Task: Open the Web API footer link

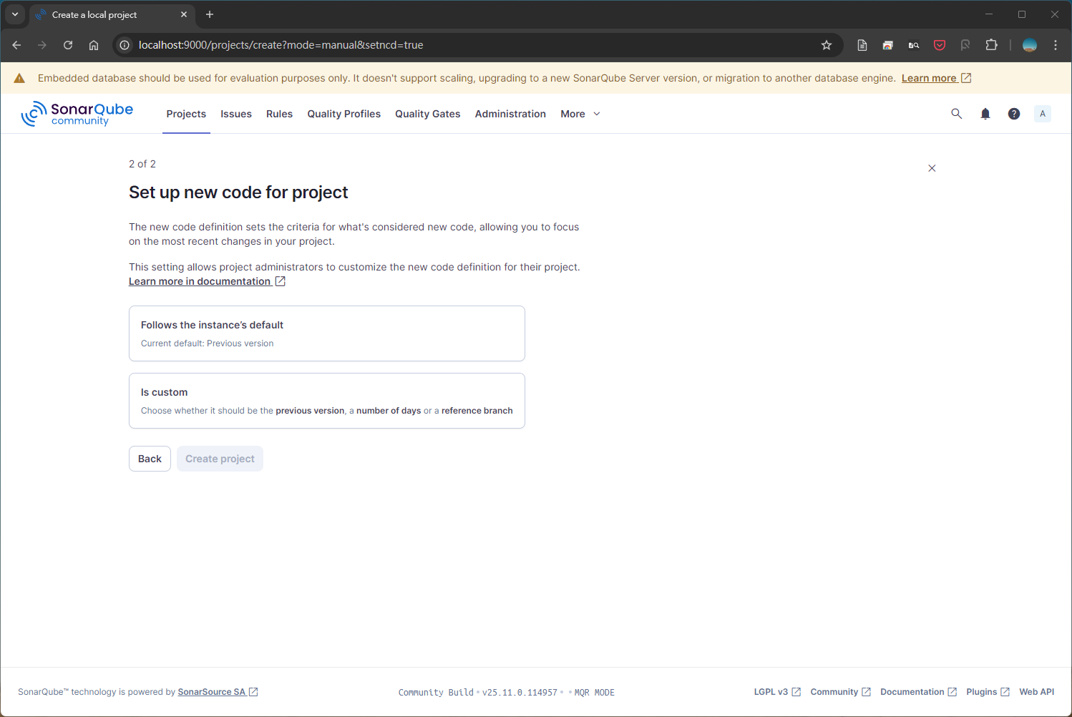Action: [x=1036, y=692]
